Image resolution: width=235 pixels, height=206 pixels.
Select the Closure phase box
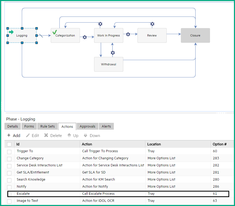pos(195,35)
